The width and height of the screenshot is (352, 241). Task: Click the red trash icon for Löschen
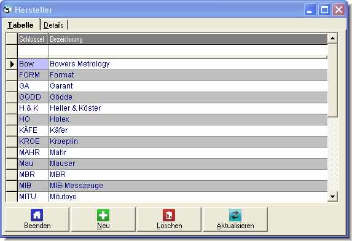tap(169, 215)
